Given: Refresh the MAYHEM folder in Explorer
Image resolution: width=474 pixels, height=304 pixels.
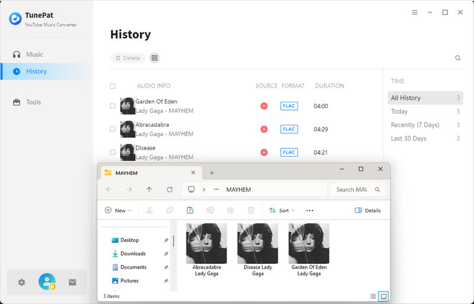Looking at the screenshot, I should (169, 190).
